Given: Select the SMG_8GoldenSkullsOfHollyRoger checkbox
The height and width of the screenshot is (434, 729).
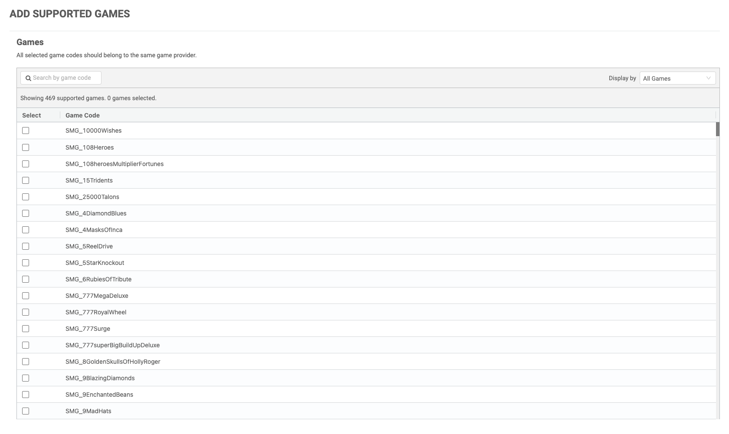Looking at the screenshot, I should click(x=26, y=362).
